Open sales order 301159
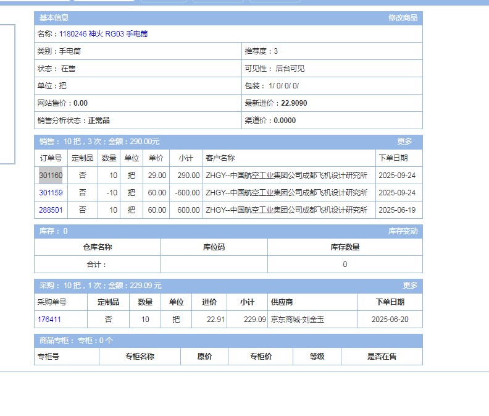The width and height of the screenshot is (489, 416). tap(51, 193)
